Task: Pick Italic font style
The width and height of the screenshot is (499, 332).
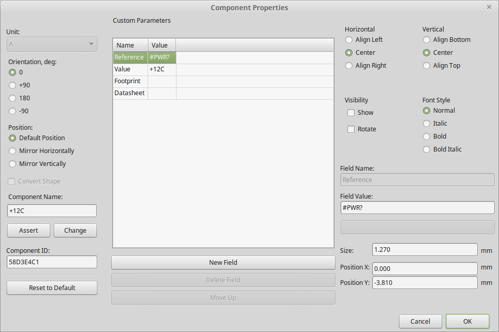Action: [x=427, y=124]
